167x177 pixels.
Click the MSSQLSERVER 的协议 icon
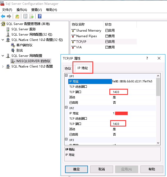click(13, 61)
